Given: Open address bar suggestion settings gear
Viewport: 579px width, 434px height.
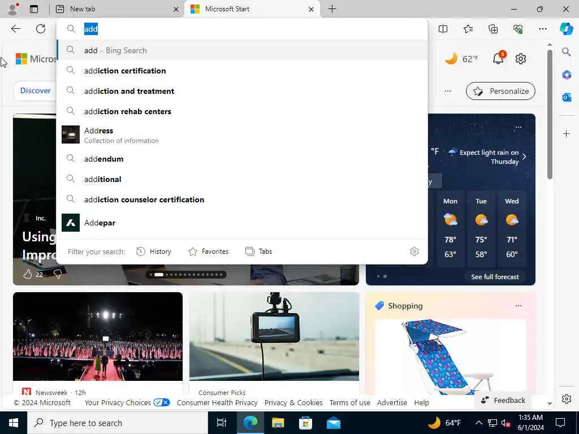Looking at the screenshot, I should coord(414,251).
